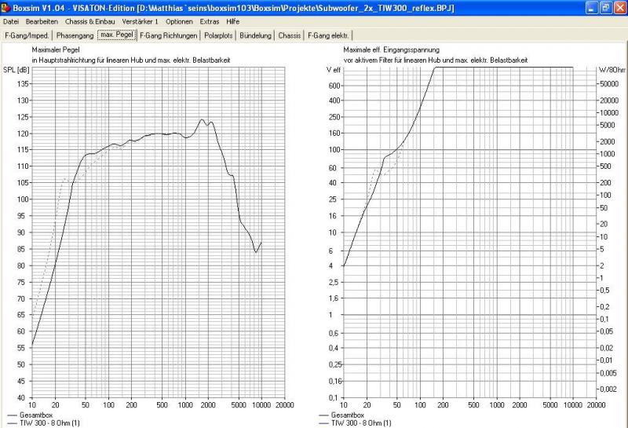Open the Datei menu
This screenshot has height=428, width=628.
(x=10, y=22)
